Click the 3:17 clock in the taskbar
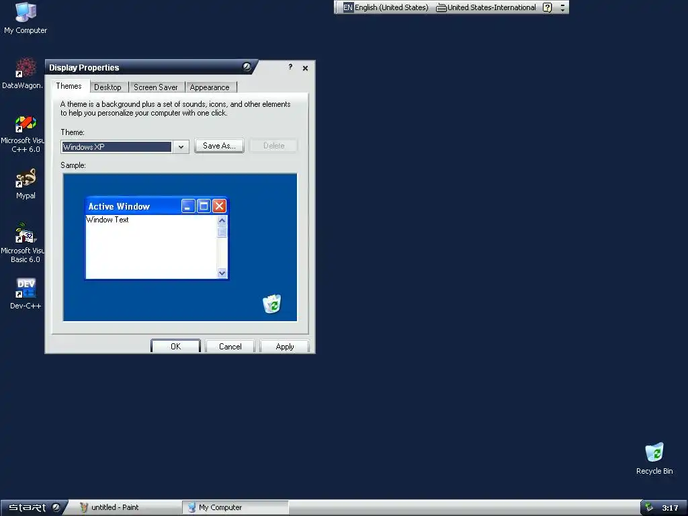 click(x=670, y=508)
